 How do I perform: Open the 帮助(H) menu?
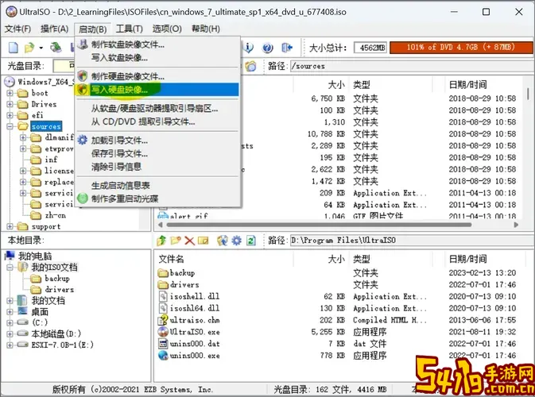(205, 29)
